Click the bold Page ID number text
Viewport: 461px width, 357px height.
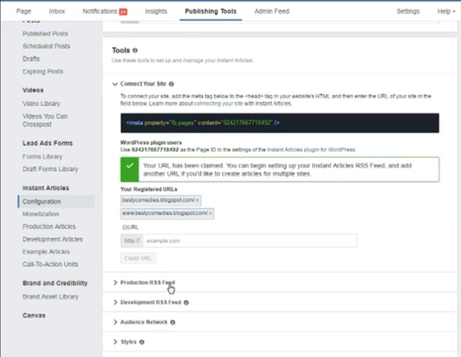(155, 150)
